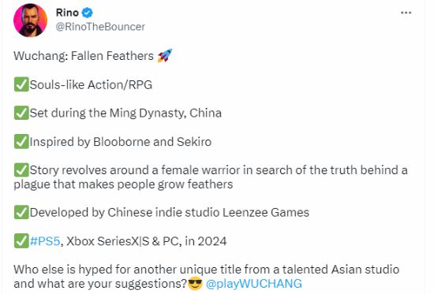
Task: Click the rocket emoji after Fallen Feathers
Action: [x=165, y=55]
